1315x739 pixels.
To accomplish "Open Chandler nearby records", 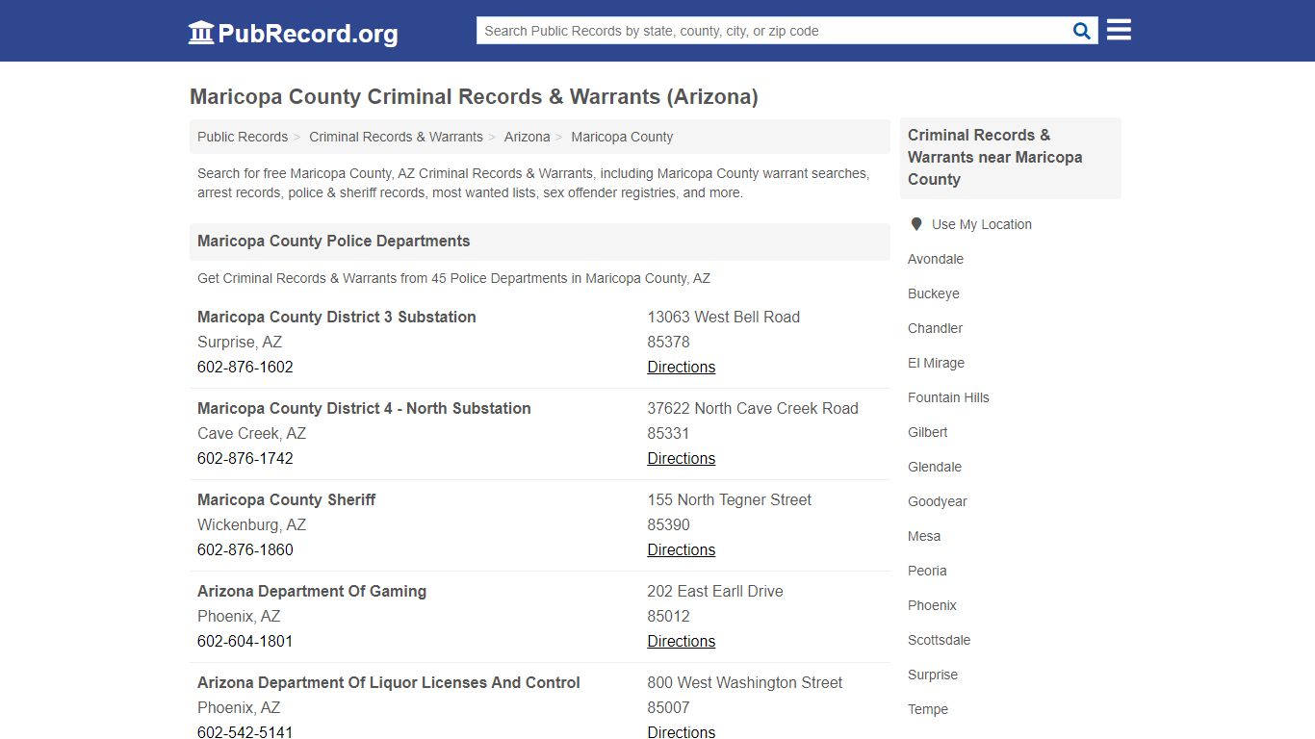I will click(936, 328).
